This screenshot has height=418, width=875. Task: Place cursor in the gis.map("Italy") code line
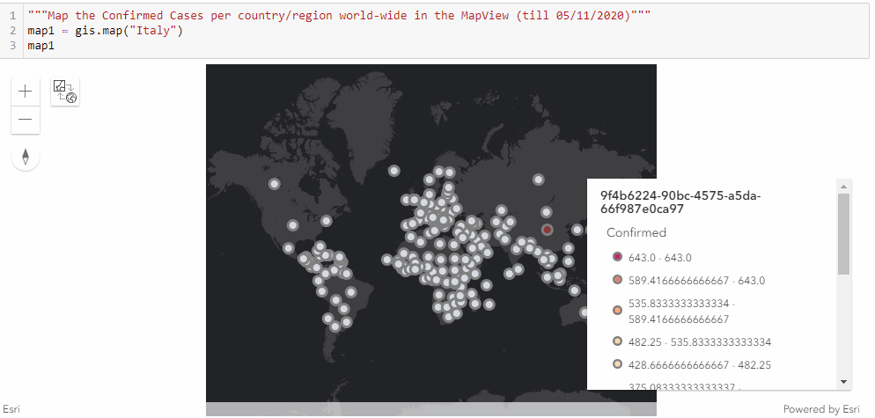(x=106, y=32)
